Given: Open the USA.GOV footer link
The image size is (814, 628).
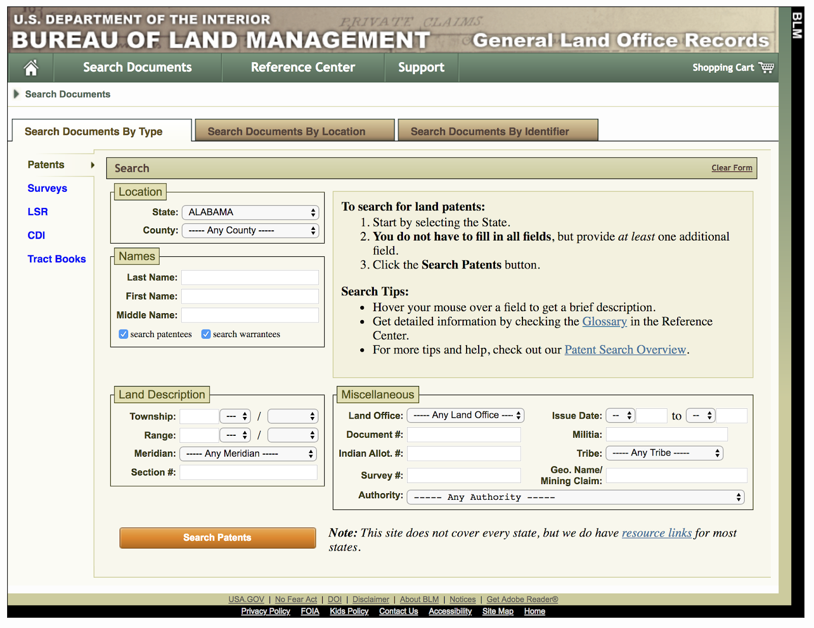Looking at the screenshot, I should 246,600.
